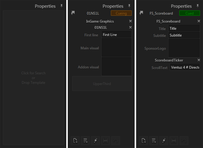Viewport: 203px width, 148px height.
Task: Click the First line text field
Action: pyautogui.click(x=116, y=35)
